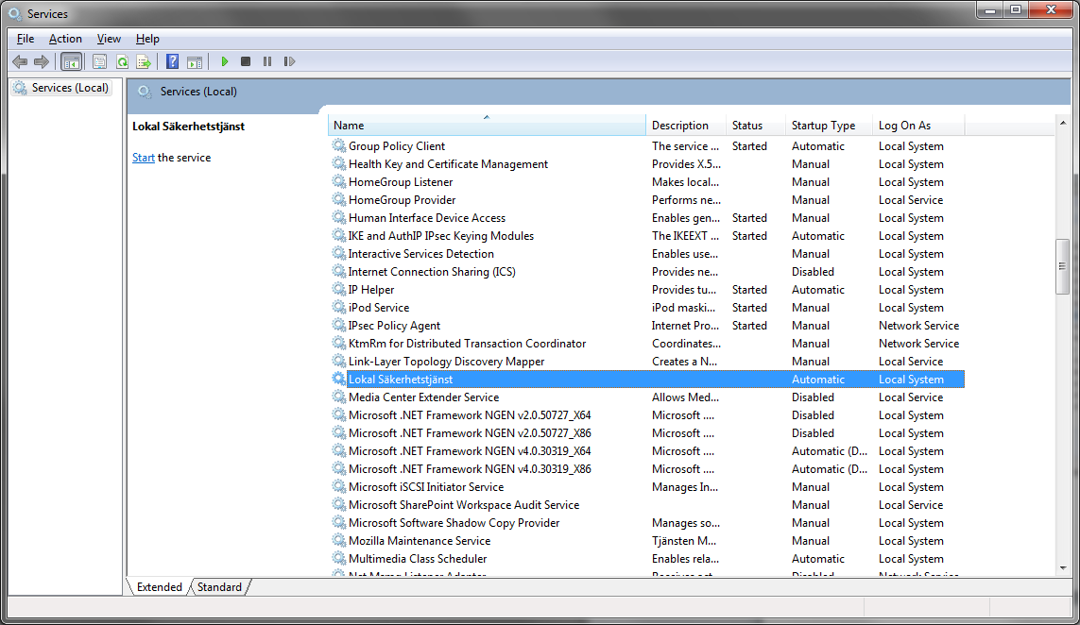Click the Forward arrow toolbar button

point(42,62)
